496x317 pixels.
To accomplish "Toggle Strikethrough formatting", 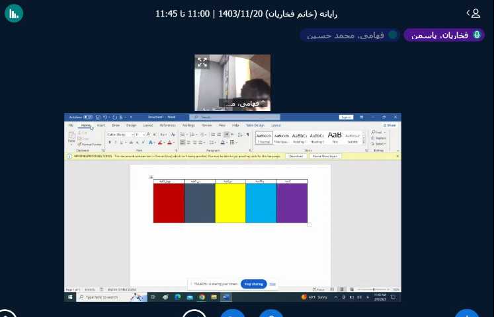I will [131, 143].
